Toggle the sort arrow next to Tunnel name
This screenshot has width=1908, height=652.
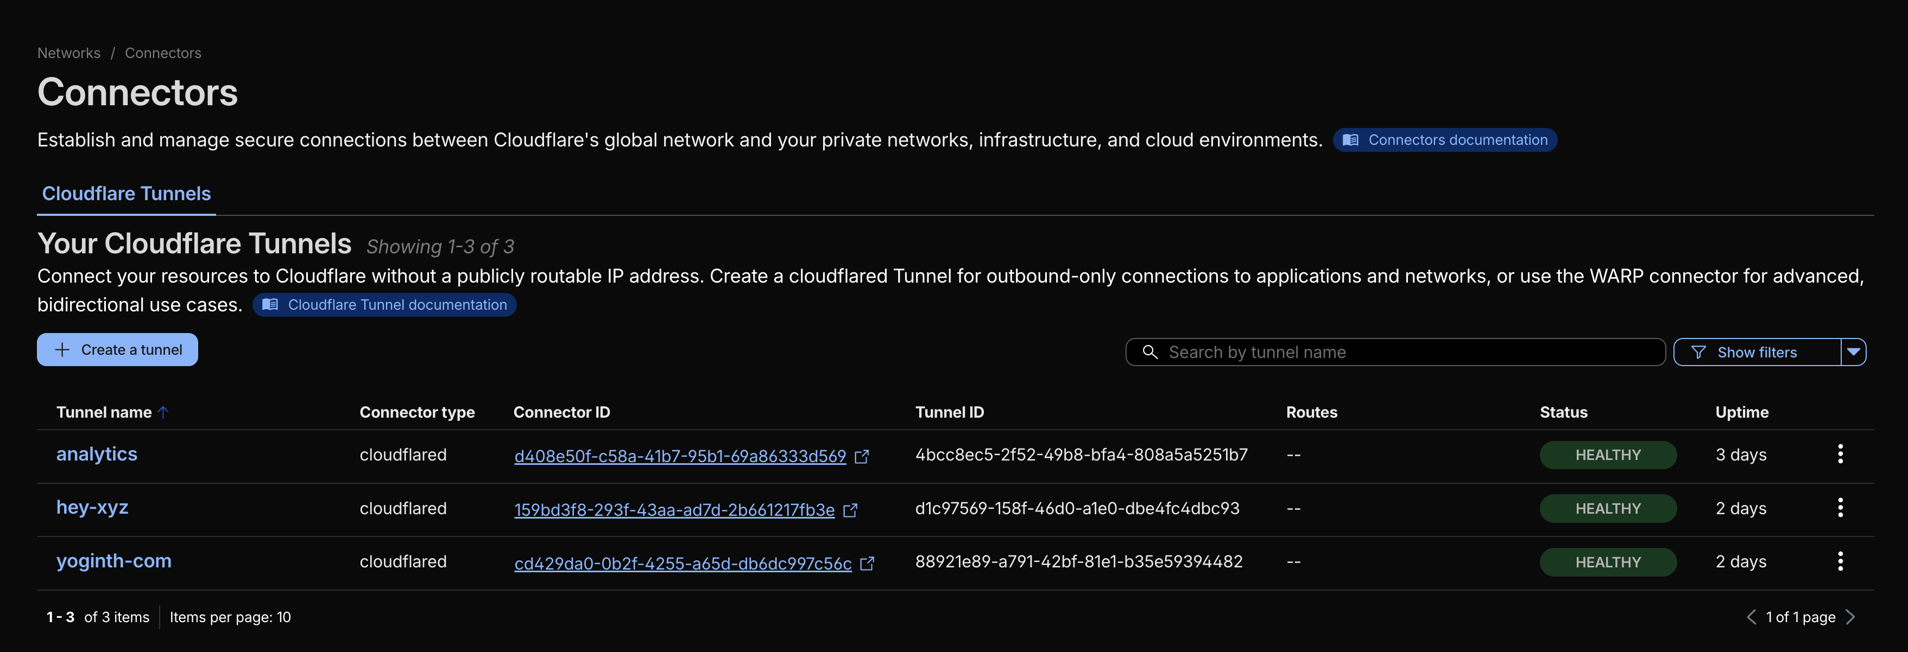click(163, 412)
